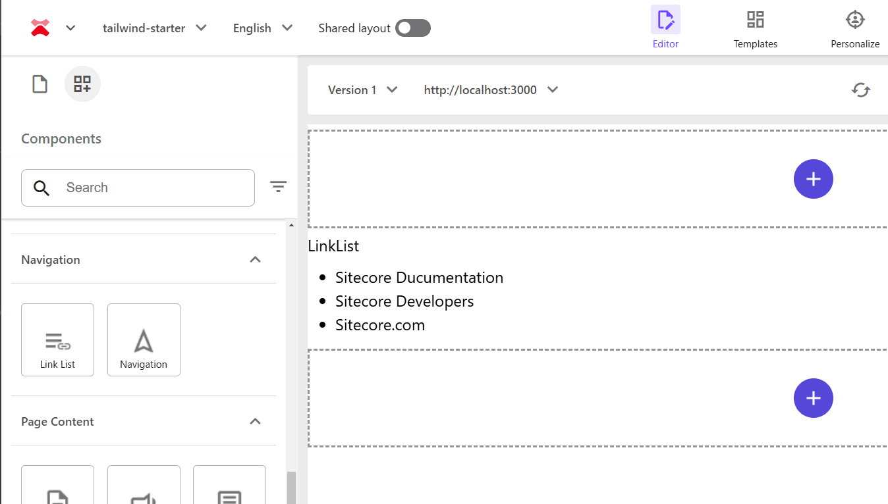Click the filter icon beside Search

click(278, 188)
